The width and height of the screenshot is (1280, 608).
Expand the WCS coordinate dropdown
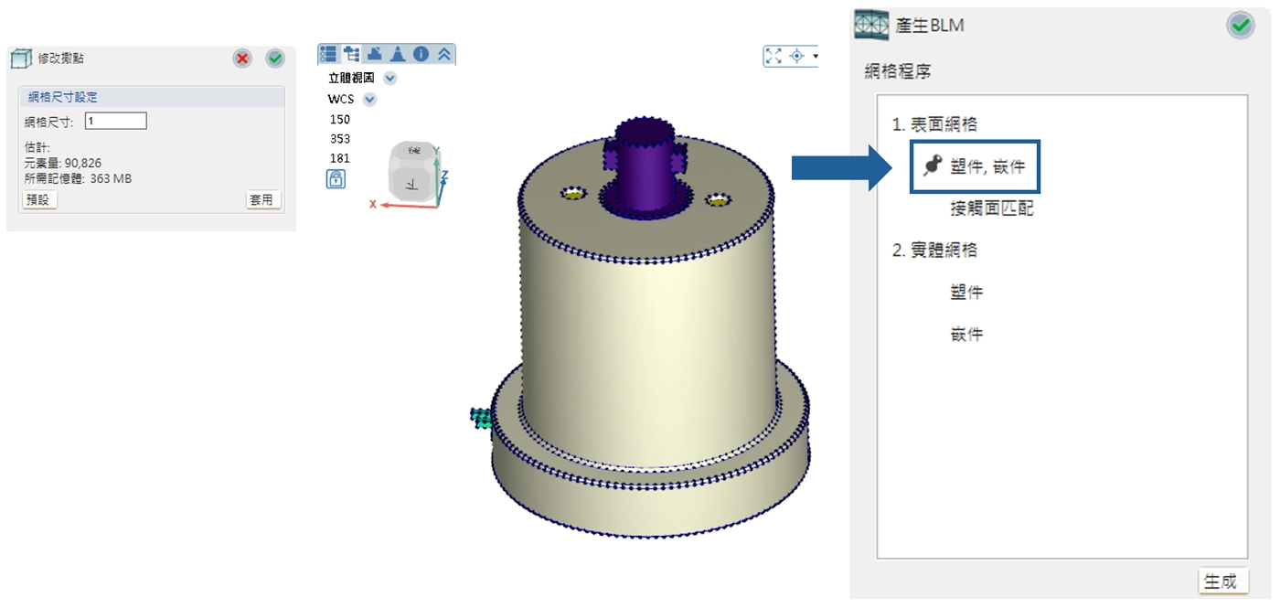pos(369,100)
